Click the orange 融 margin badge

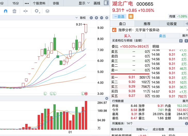point(131,16)
